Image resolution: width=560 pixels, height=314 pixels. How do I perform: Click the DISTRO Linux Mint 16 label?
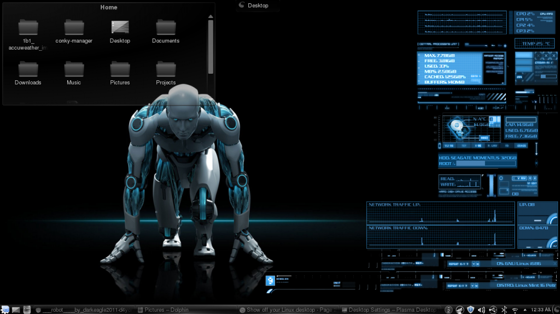pos(526,286)
